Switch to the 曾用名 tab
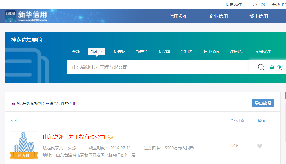This screenshot has width=286, height=164. coord(187,52)
